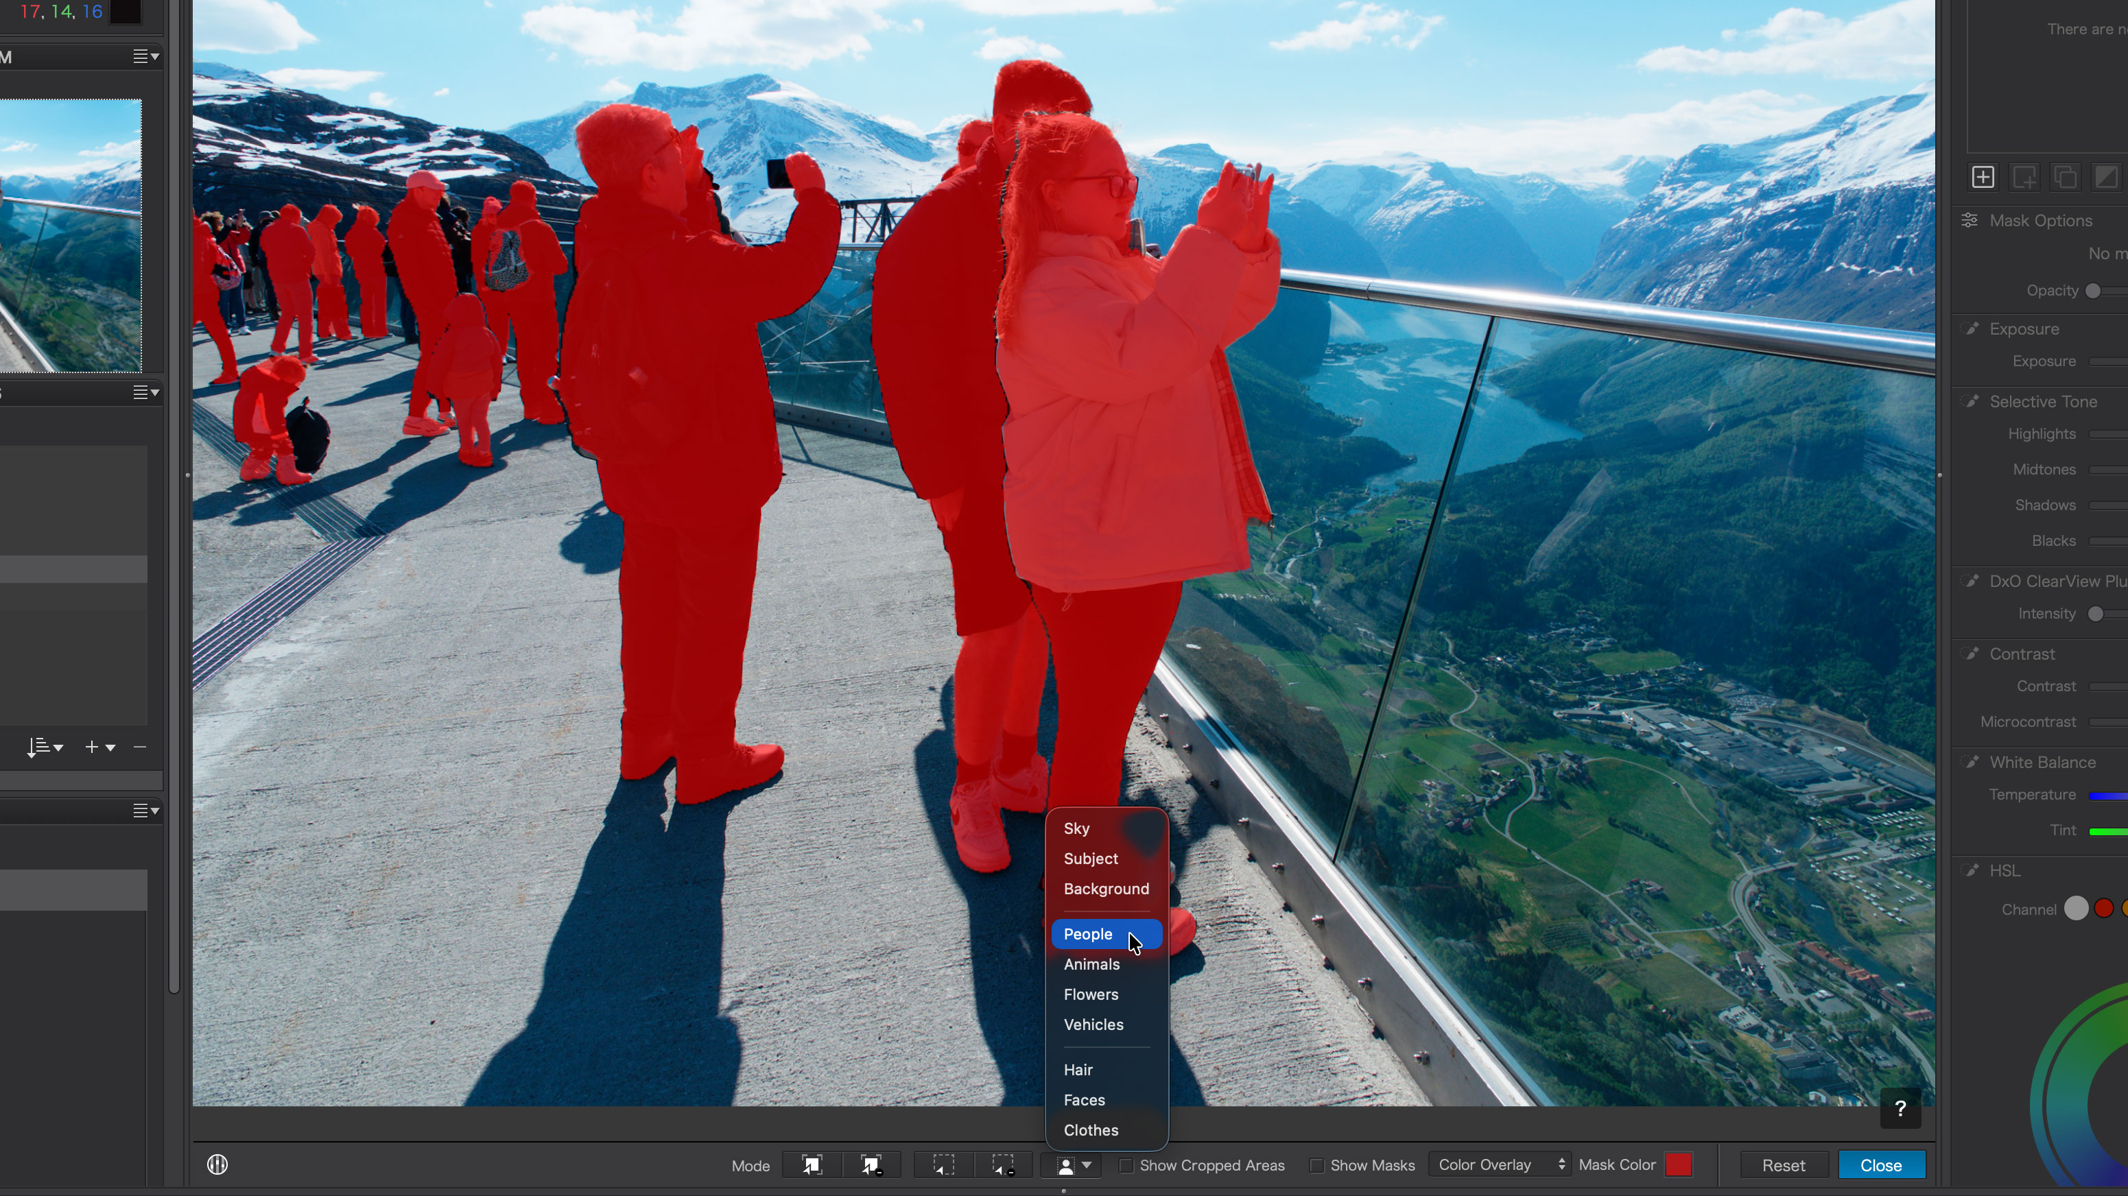2128x1196 pixels.
Task: Click the red Mask Color swatch
Action: pos(1678,1164)
